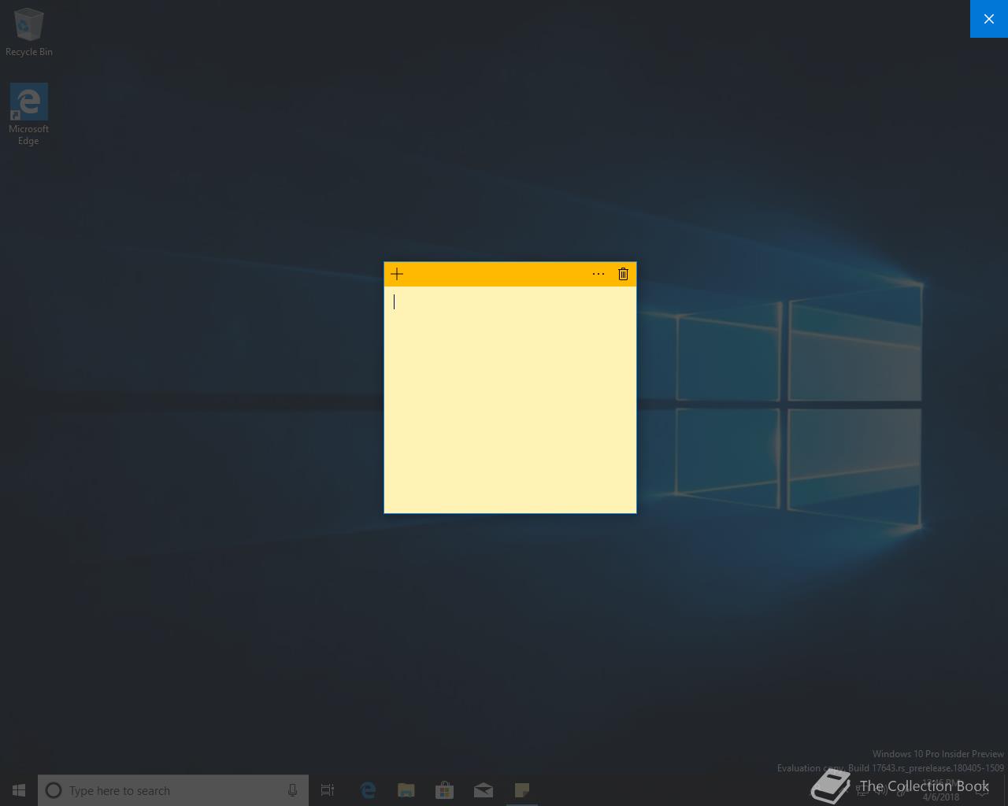Select the Microsoft Edge desktop shortcut
Screen dimensions: 1008x806
coord(28,115)
